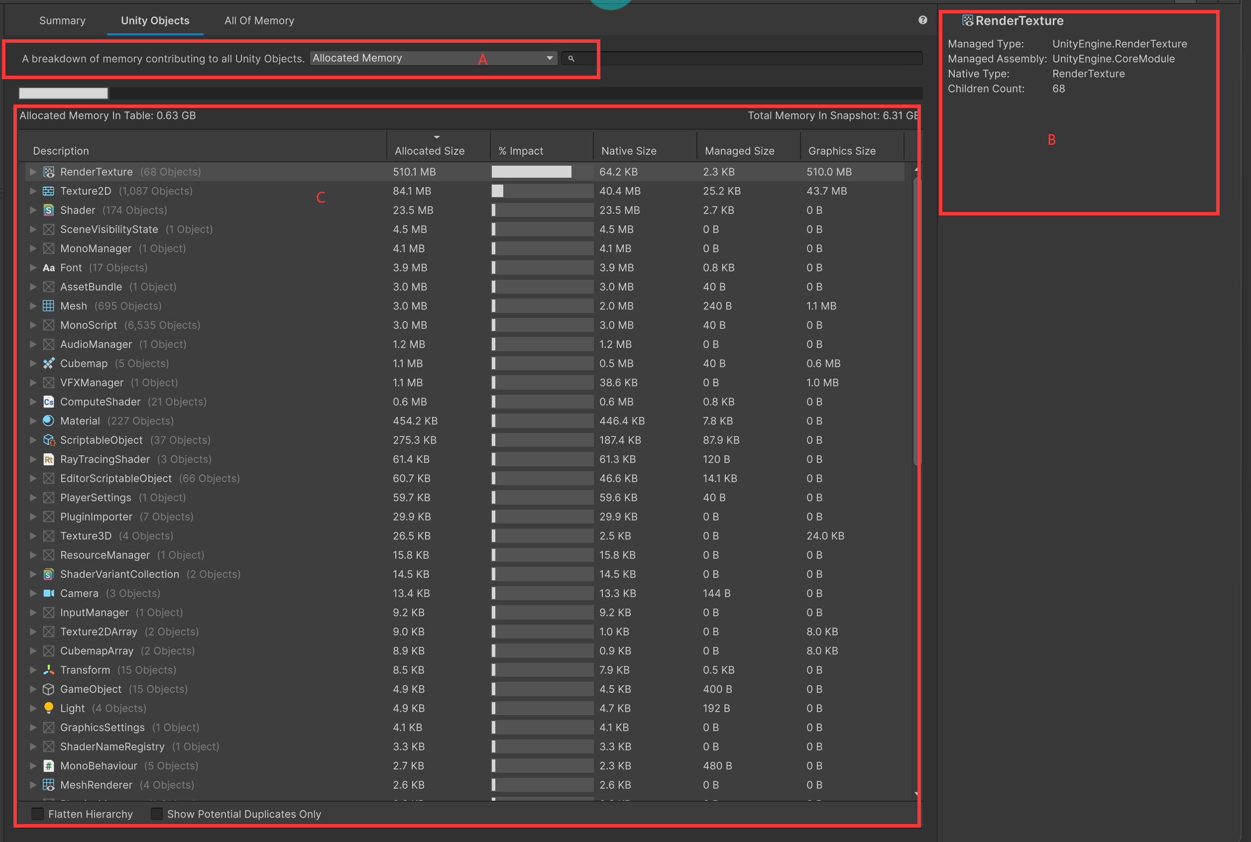Click the Texture2D row icon

(48, 191)
